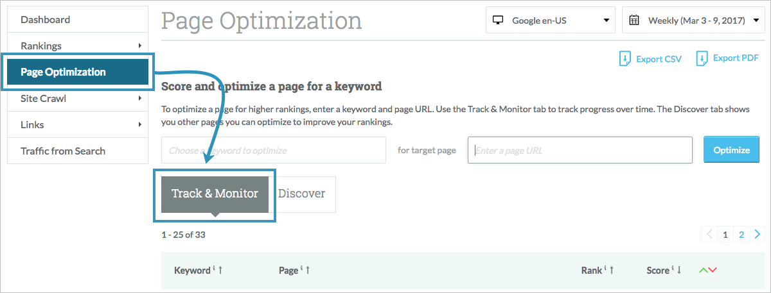This screenshot has height=293, width=771.
Task: Click the blue Optimize button
Action: click(731, 150)
